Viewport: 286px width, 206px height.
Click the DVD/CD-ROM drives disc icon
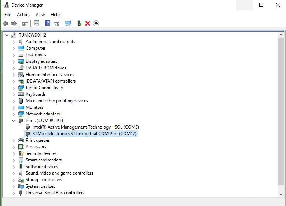(21, 68)
